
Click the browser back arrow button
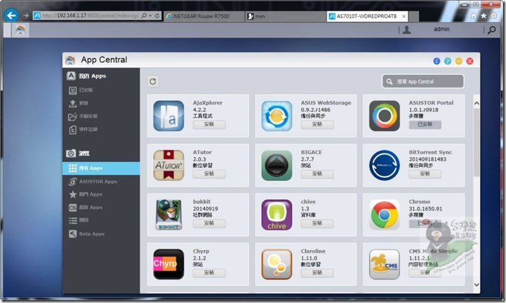click(11, 16)
